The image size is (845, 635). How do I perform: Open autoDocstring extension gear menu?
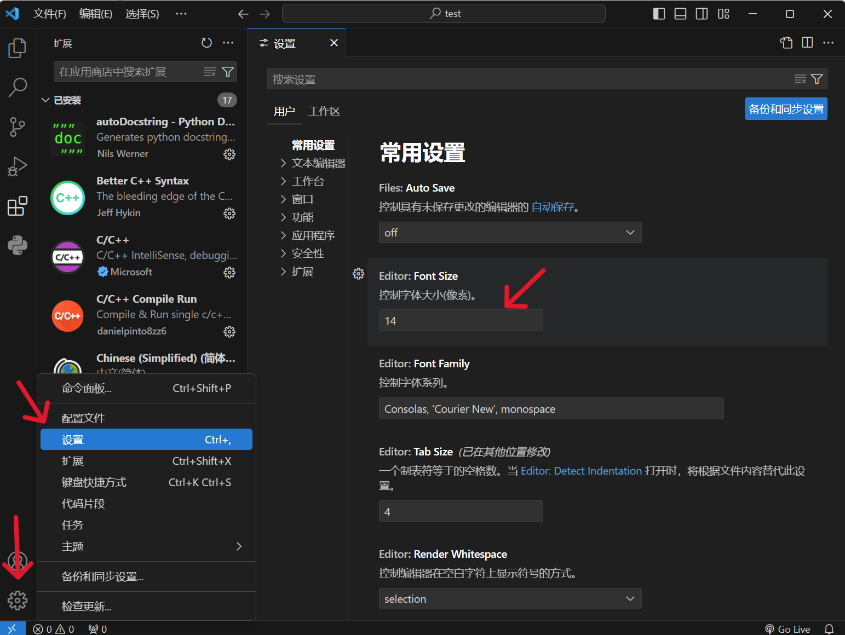[229, 154]
